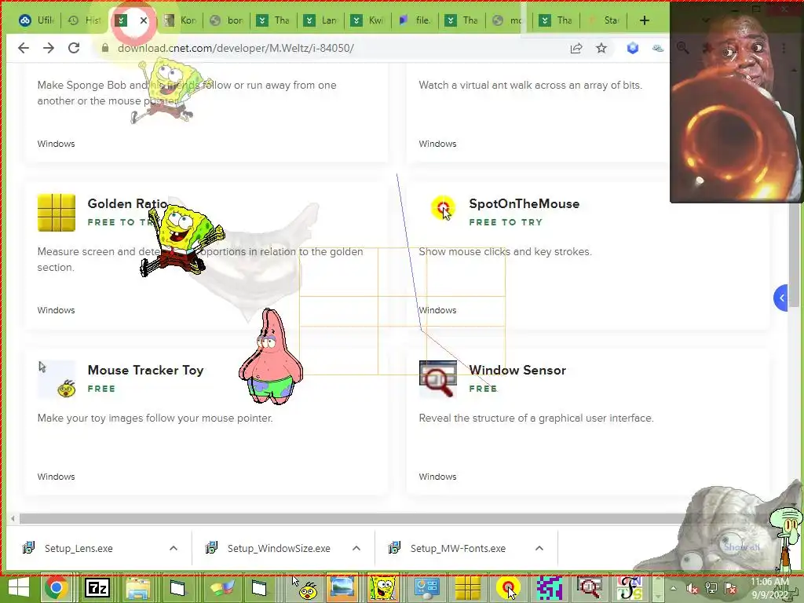The image size is (804, 603).
Task: Open the Mouse Tracker Toy title
Action: (145, 371)
